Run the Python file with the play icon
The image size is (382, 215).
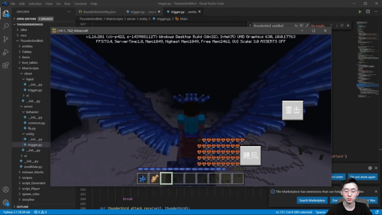(360, 12)
